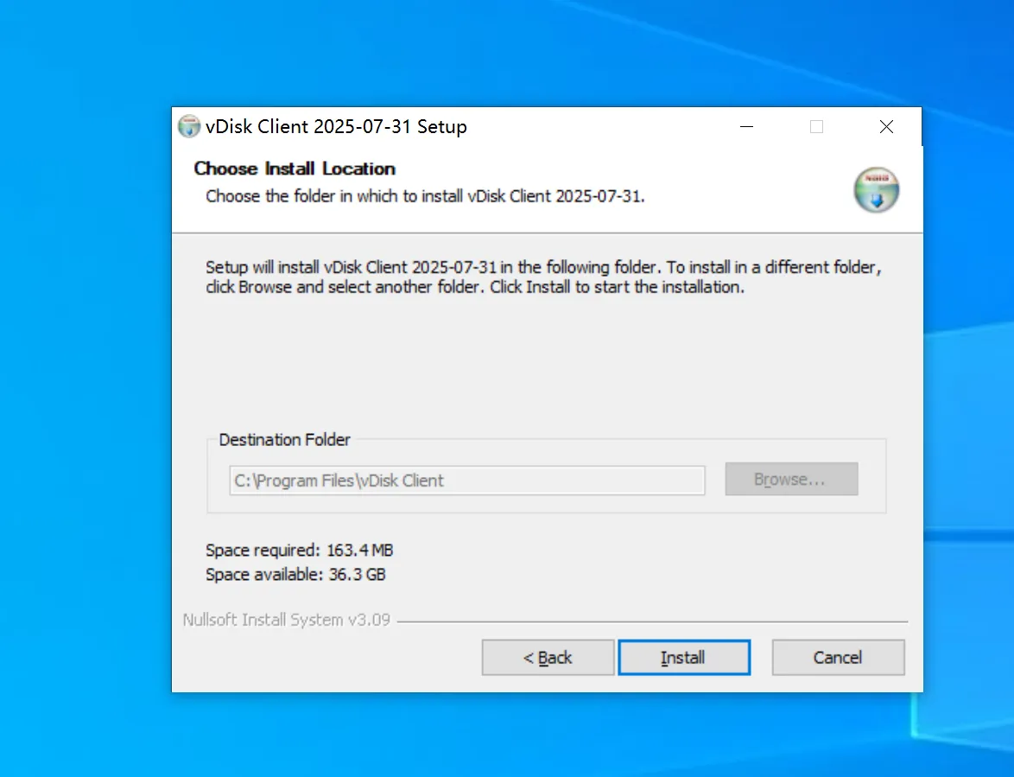Click the 'Nullsoft Install System v3.09' label

[287, 620]
